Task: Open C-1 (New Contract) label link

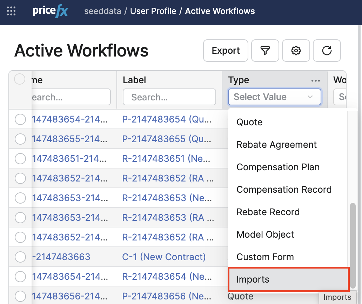Action: [x=164, y=257]
